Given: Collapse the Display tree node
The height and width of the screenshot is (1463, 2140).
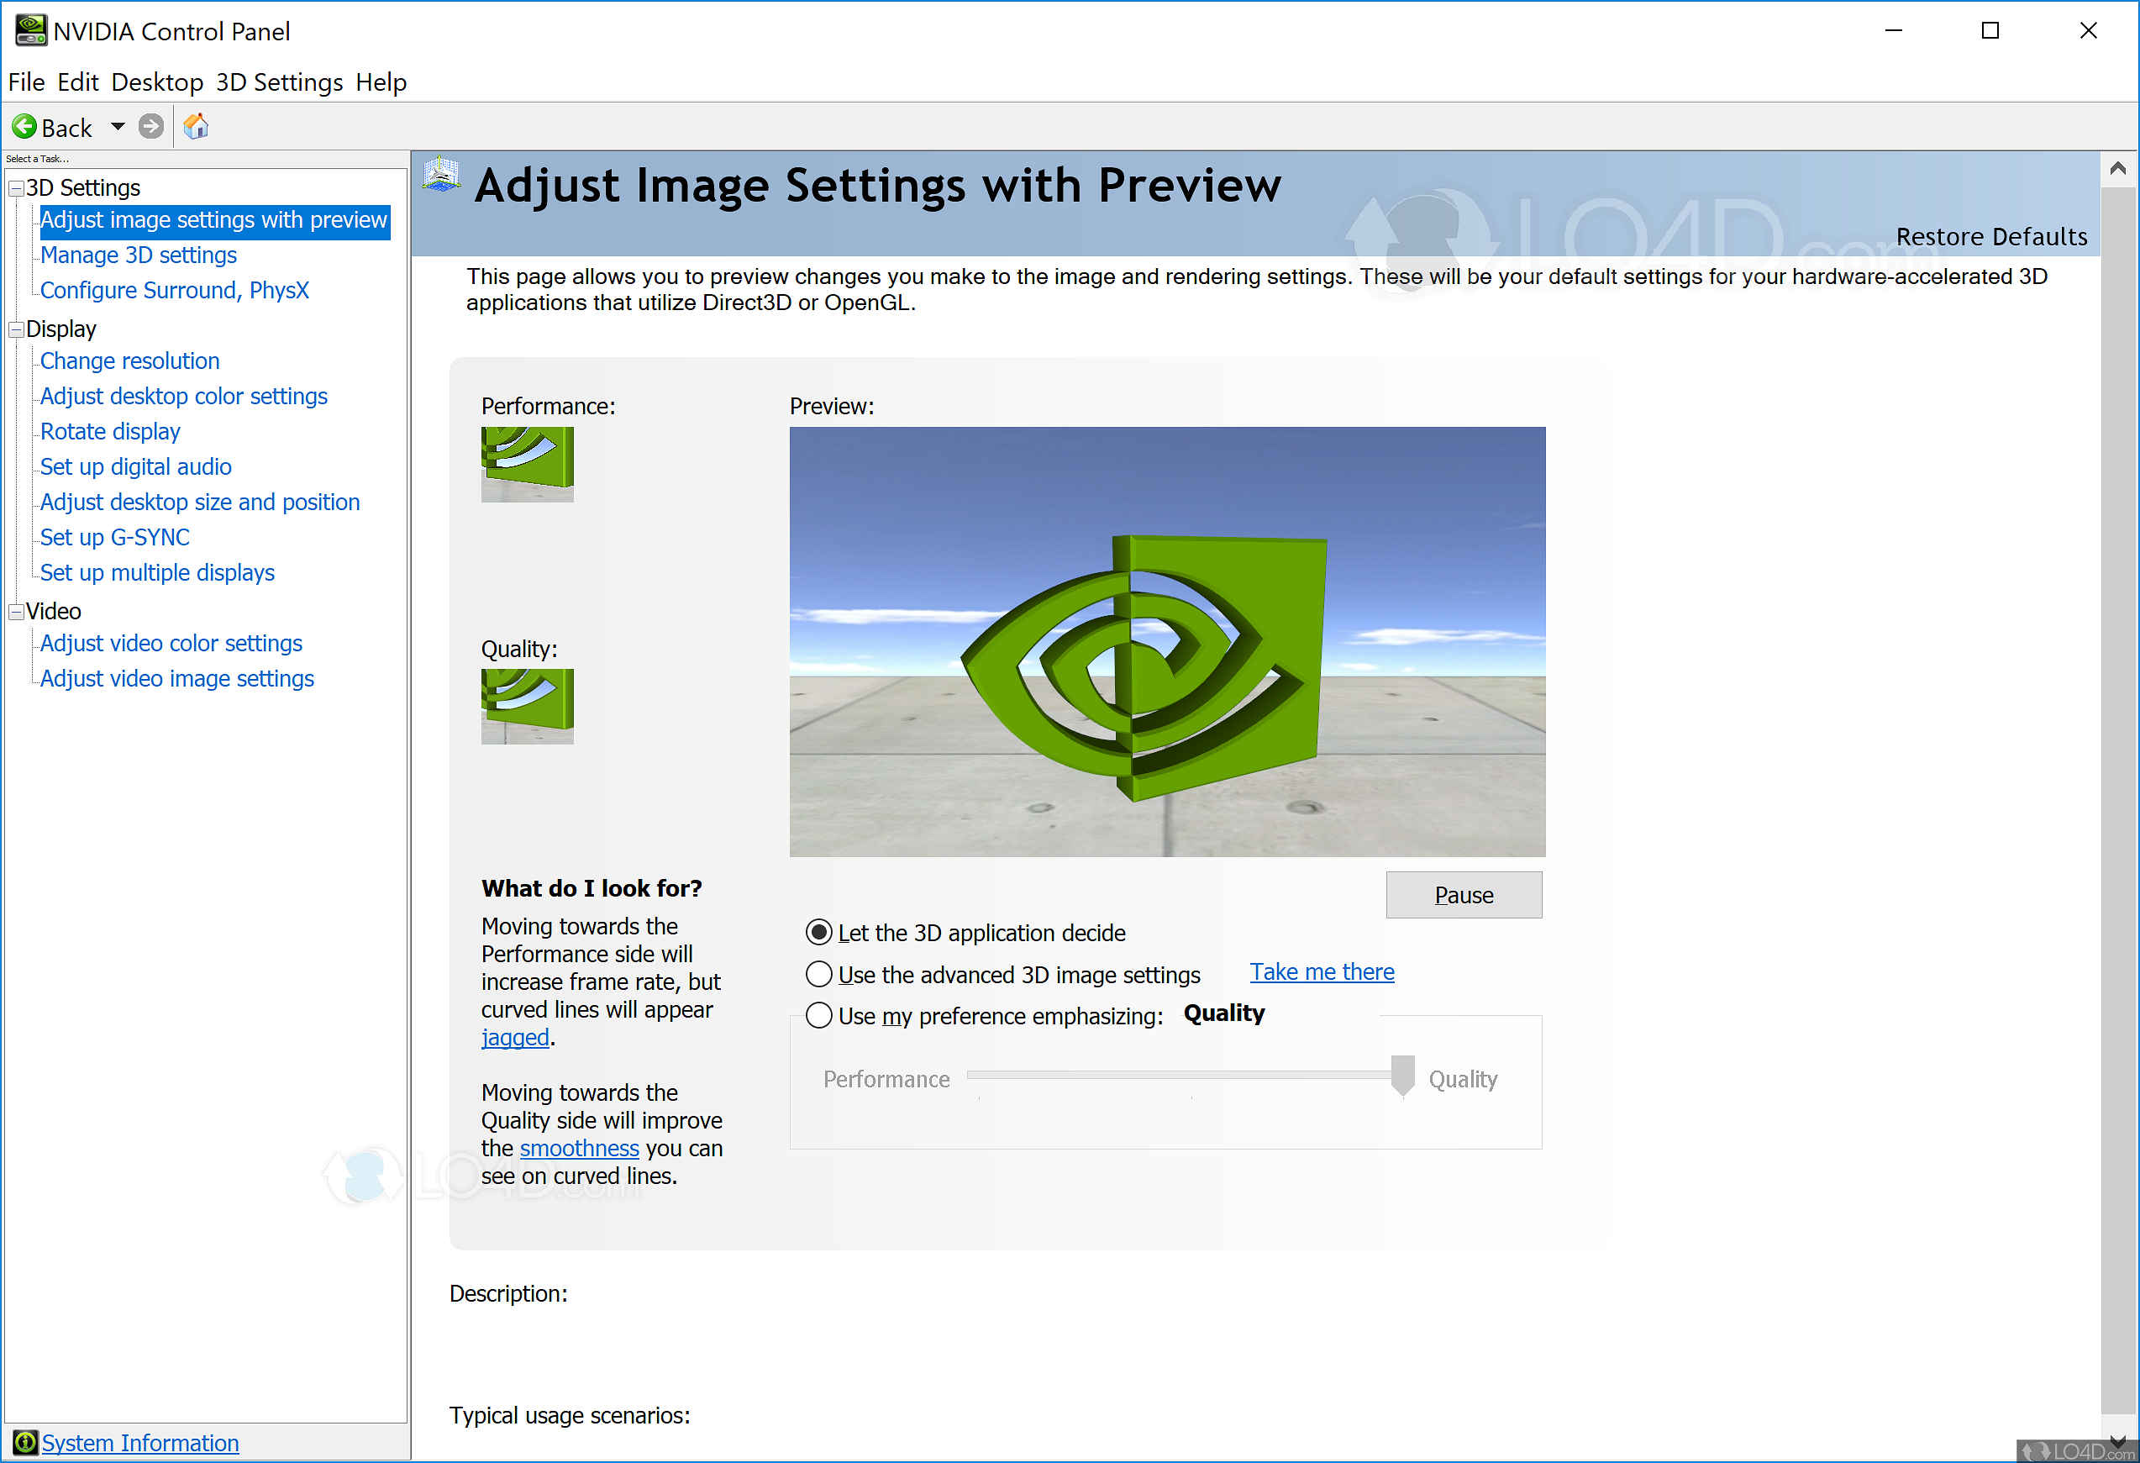Looking at the screenshot, I should coord(16,329).
